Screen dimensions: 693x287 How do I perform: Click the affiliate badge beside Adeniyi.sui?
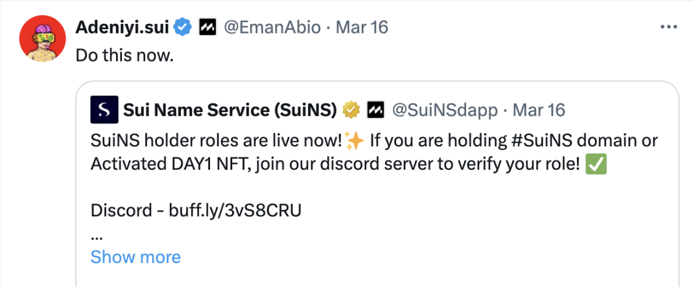(x=207, y=27)
